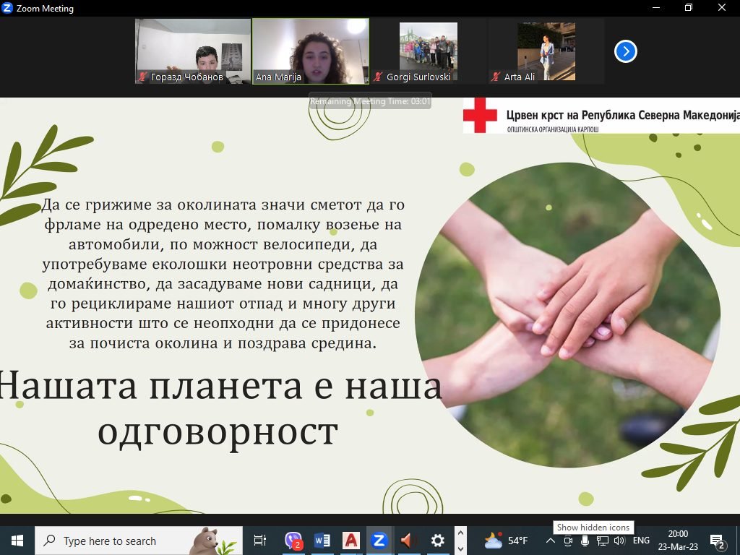This screenshot has height=555, width=740.
Task: Expand the show hidden icons chevron
Action: 550,541
